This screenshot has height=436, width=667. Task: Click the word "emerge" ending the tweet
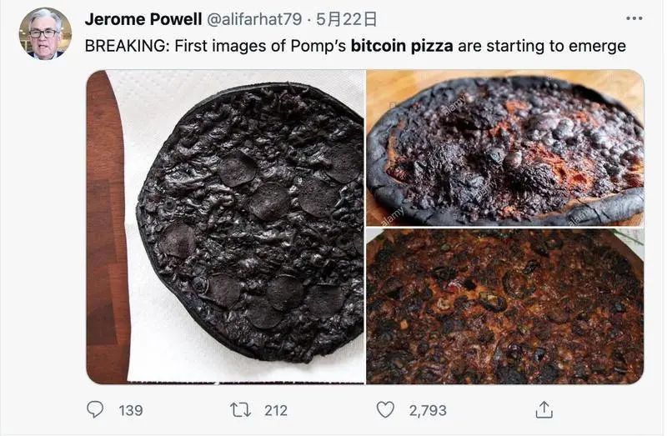coord(597,46)
